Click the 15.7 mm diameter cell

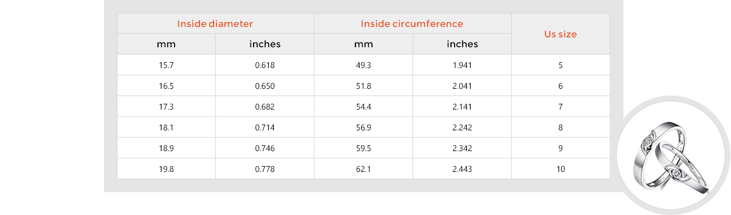tap(166, 65)
